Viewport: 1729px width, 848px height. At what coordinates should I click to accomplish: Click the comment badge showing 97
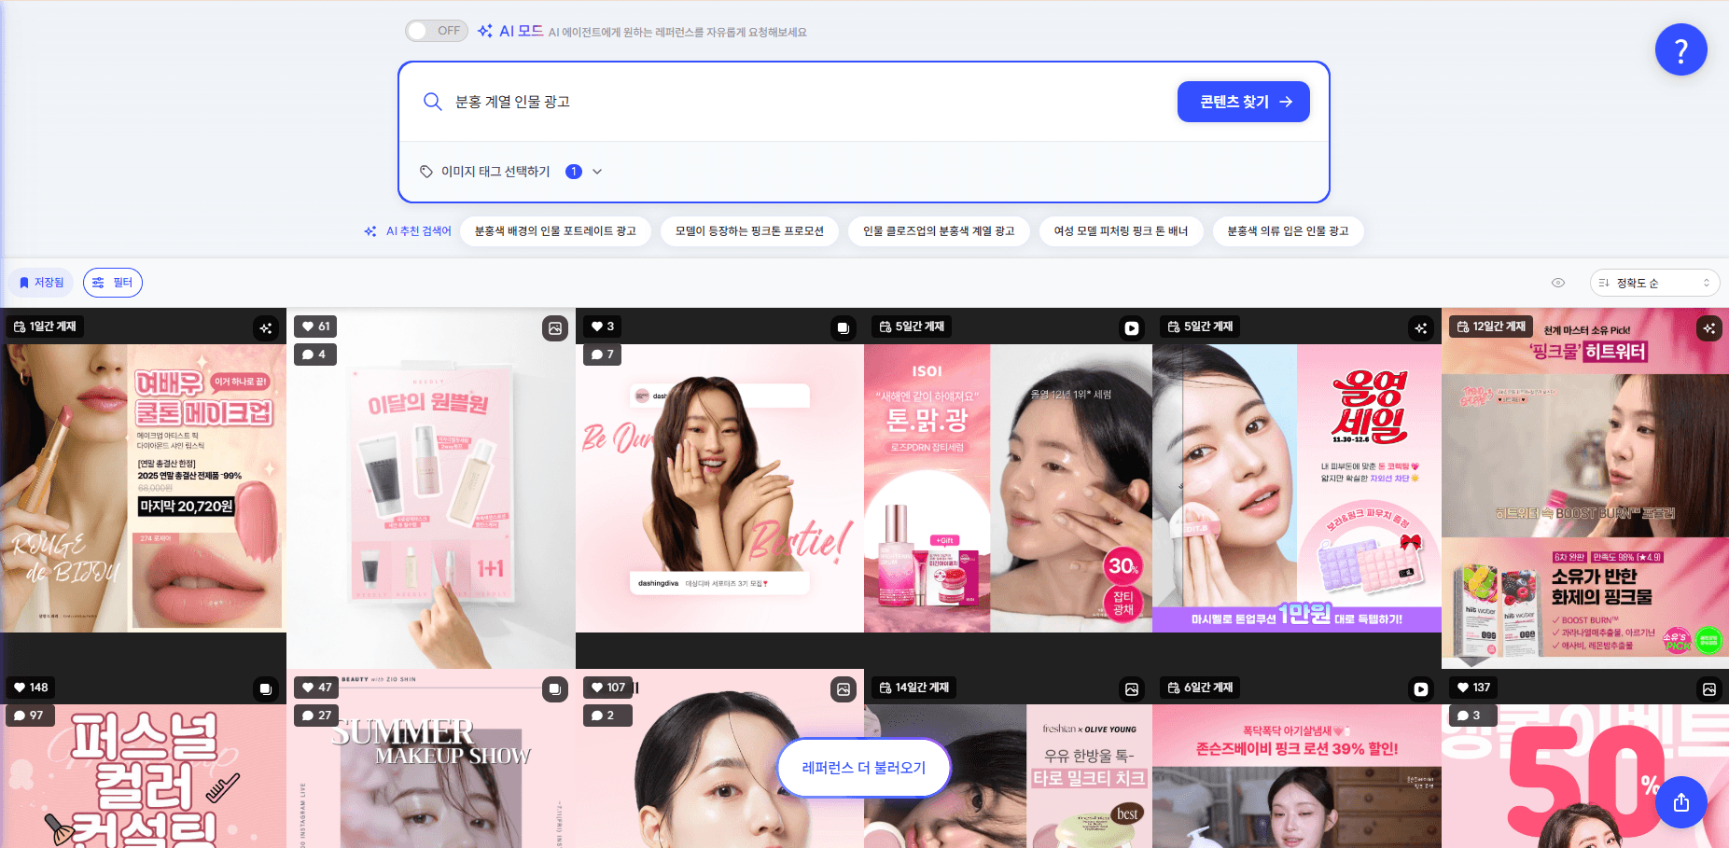coord(29,716)
